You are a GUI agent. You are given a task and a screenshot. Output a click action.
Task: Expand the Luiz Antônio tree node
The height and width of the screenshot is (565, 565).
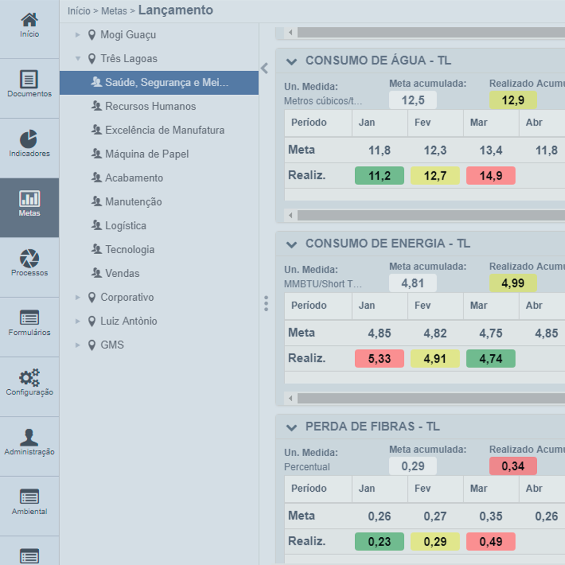(77, 321)
